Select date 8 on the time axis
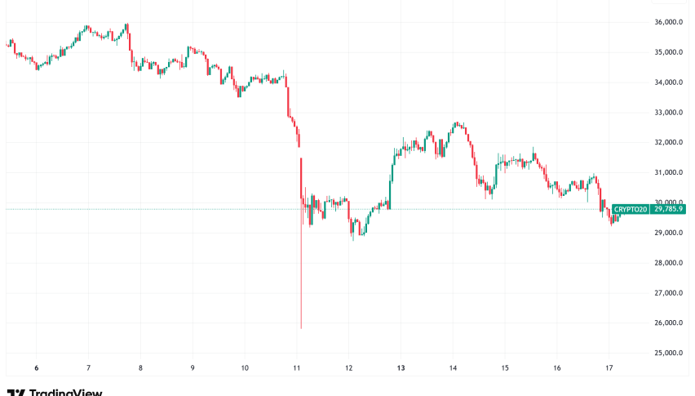Viewport: 695px width, 396px height. pos(141,368)
